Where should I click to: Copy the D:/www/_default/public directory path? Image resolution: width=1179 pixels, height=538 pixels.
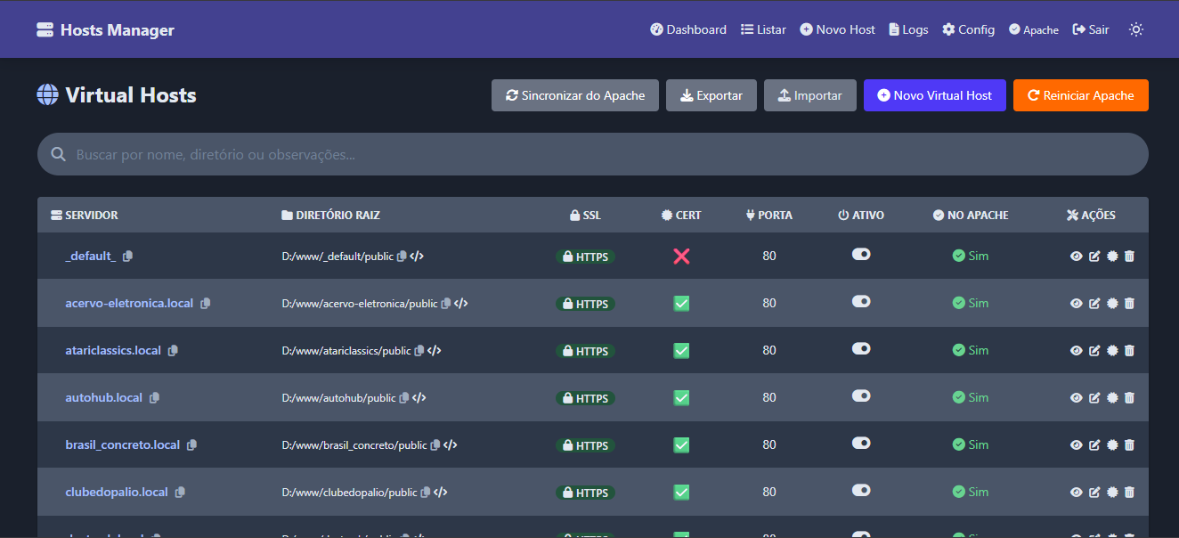coord(402,257)
